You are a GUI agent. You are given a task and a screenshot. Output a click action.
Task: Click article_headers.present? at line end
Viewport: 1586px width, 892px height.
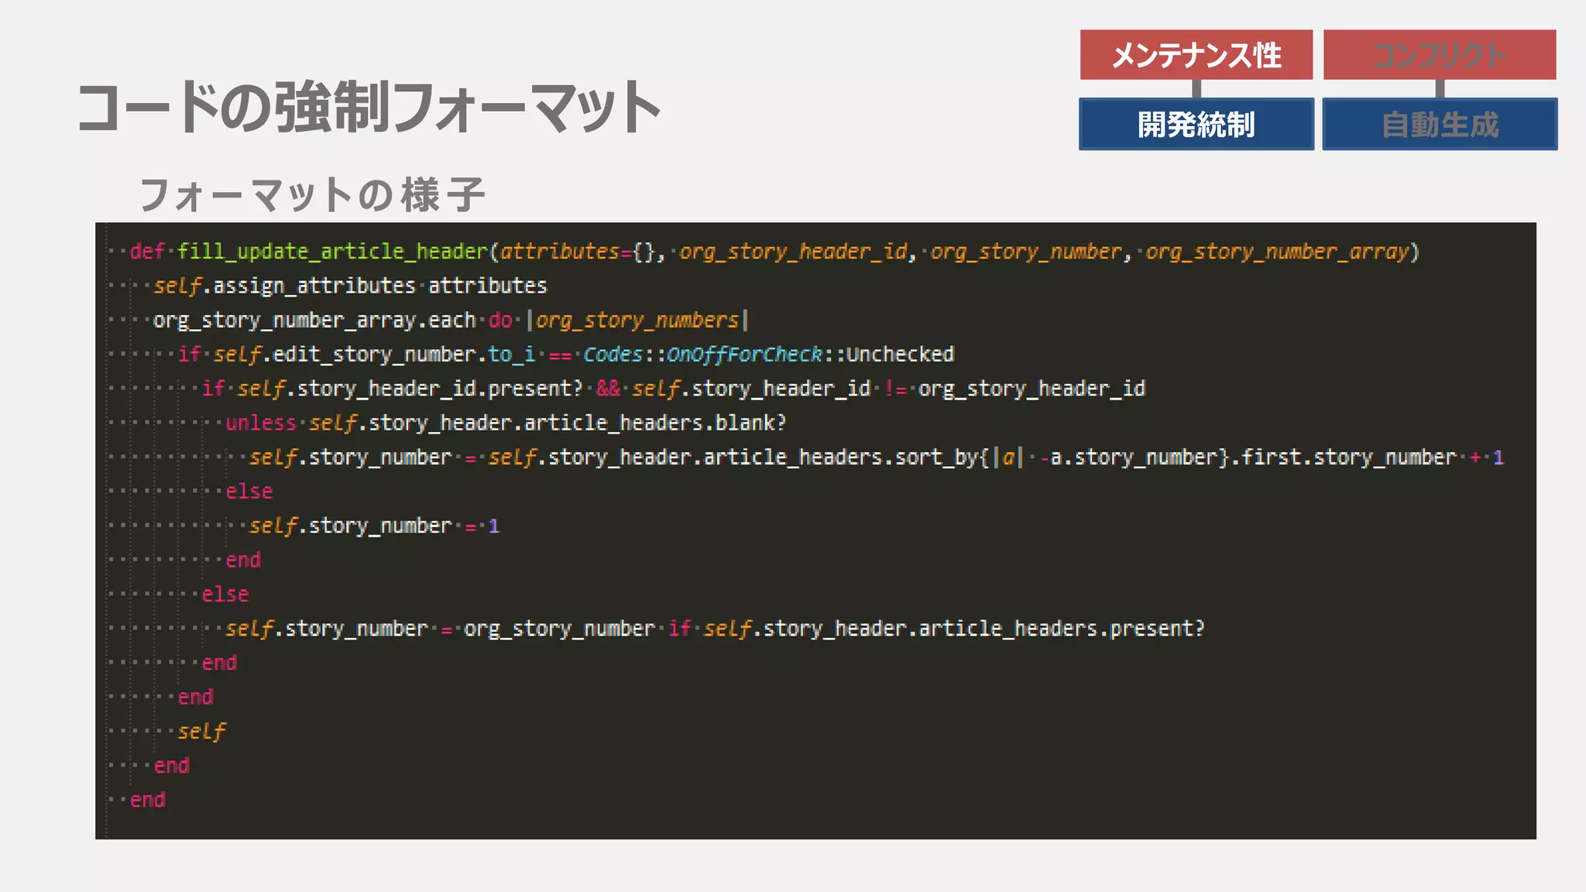coord(1062,628)
